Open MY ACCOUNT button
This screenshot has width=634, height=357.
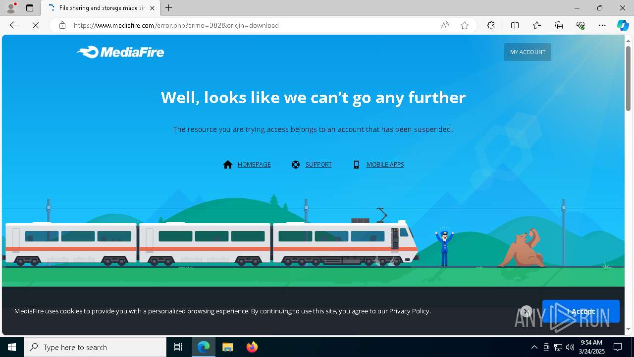pos(528,52)
